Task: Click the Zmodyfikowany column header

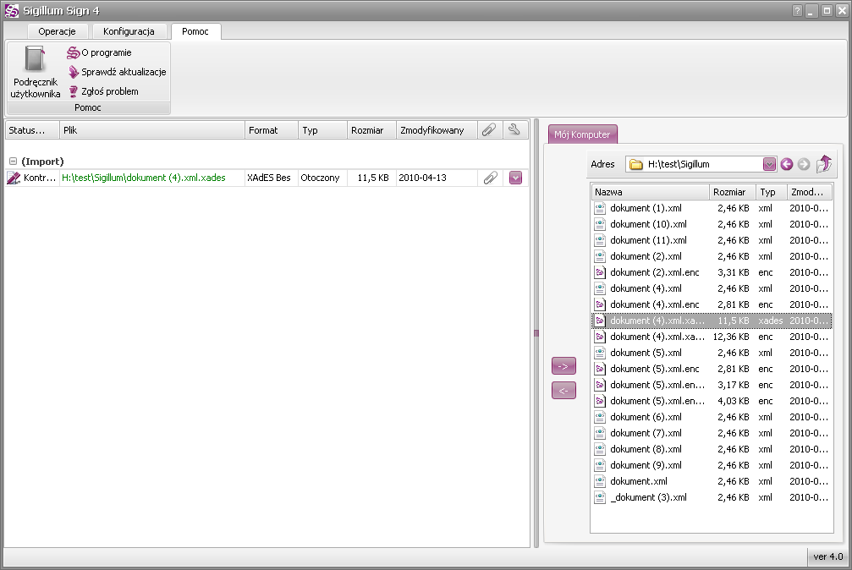Action: coord(437,130)
